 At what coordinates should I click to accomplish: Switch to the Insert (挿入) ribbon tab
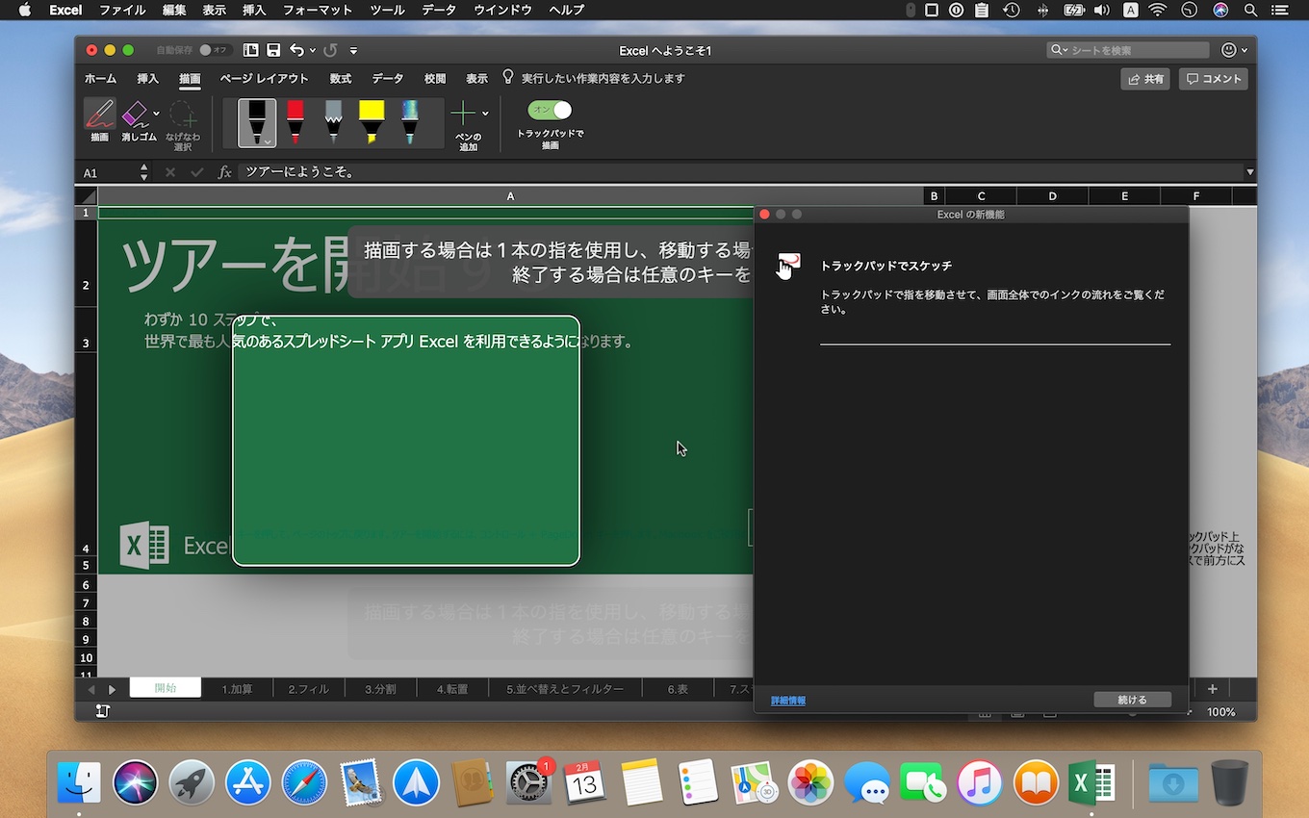point(147,79)
